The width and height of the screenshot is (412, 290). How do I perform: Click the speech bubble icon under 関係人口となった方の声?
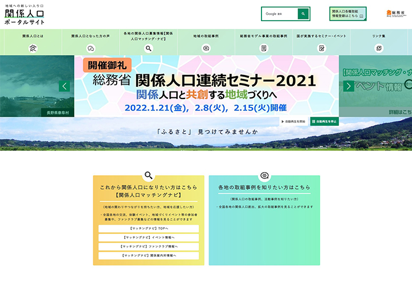click(x=90, y=48)
